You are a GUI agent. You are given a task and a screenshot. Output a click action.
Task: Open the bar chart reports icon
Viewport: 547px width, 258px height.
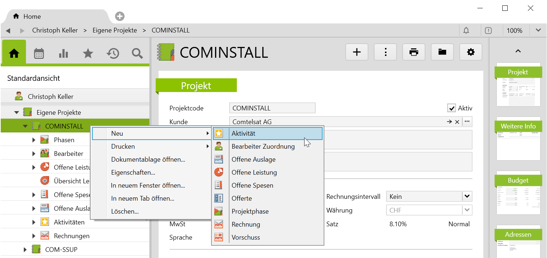(x=64, y=54)
